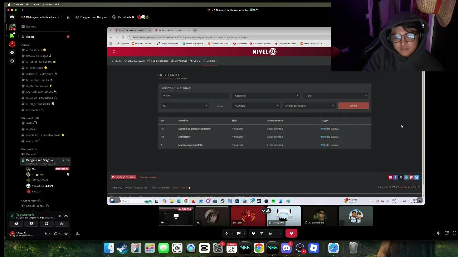Viewport: 458px width, 257px height.
Task: Open noise suppression waveform icon in voice panel
Action: (x=59, y=216)
